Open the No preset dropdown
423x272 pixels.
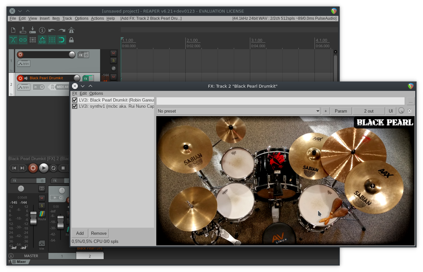[238, 111]
